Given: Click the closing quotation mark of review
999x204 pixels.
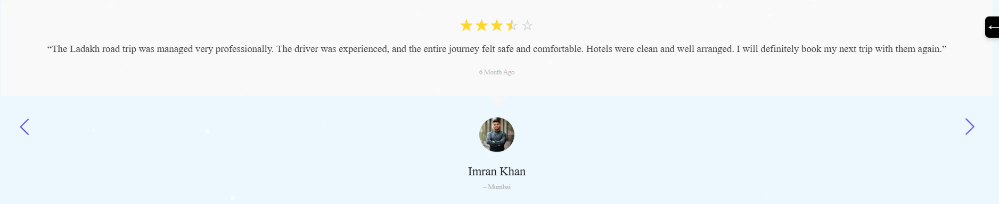Looking at the screenshot, I should point(944,47).
